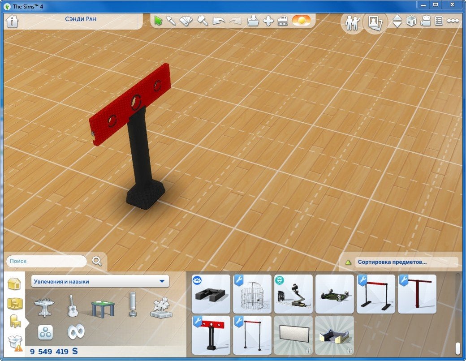
Task: Undo the last build action
Action: pos(219,21)
